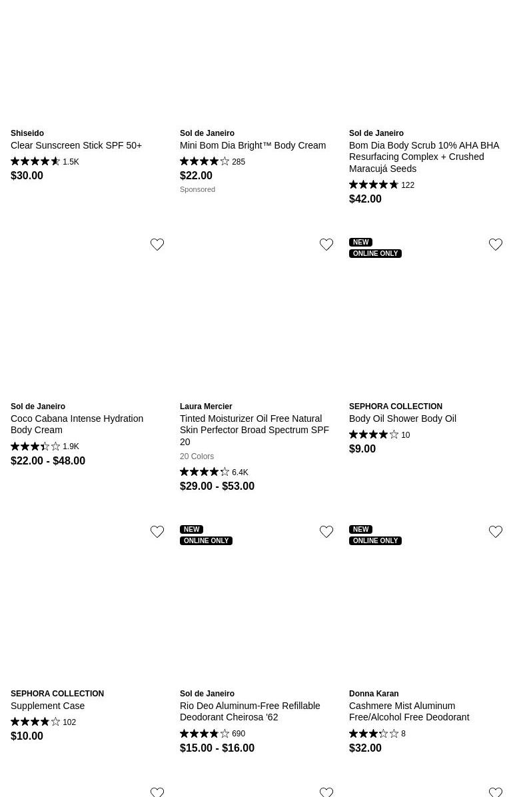View 20 Colors for Tinted Moisturizer

197,456
